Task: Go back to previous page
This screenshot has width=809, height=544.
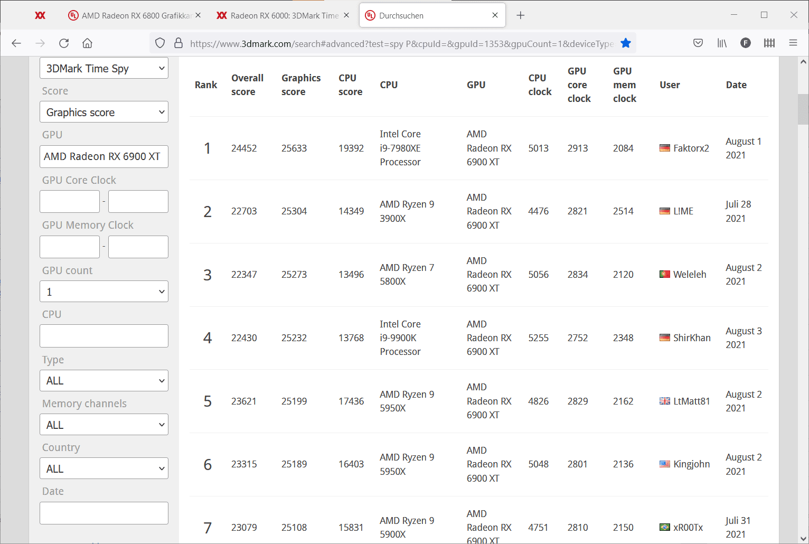Action: (16, 43)
